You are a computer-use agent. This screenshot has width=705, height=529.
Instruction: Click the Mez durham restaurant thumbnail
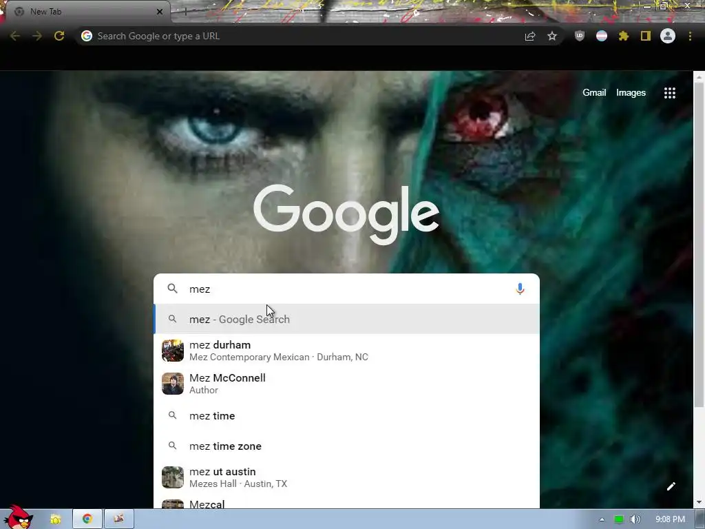coord(173,351)
